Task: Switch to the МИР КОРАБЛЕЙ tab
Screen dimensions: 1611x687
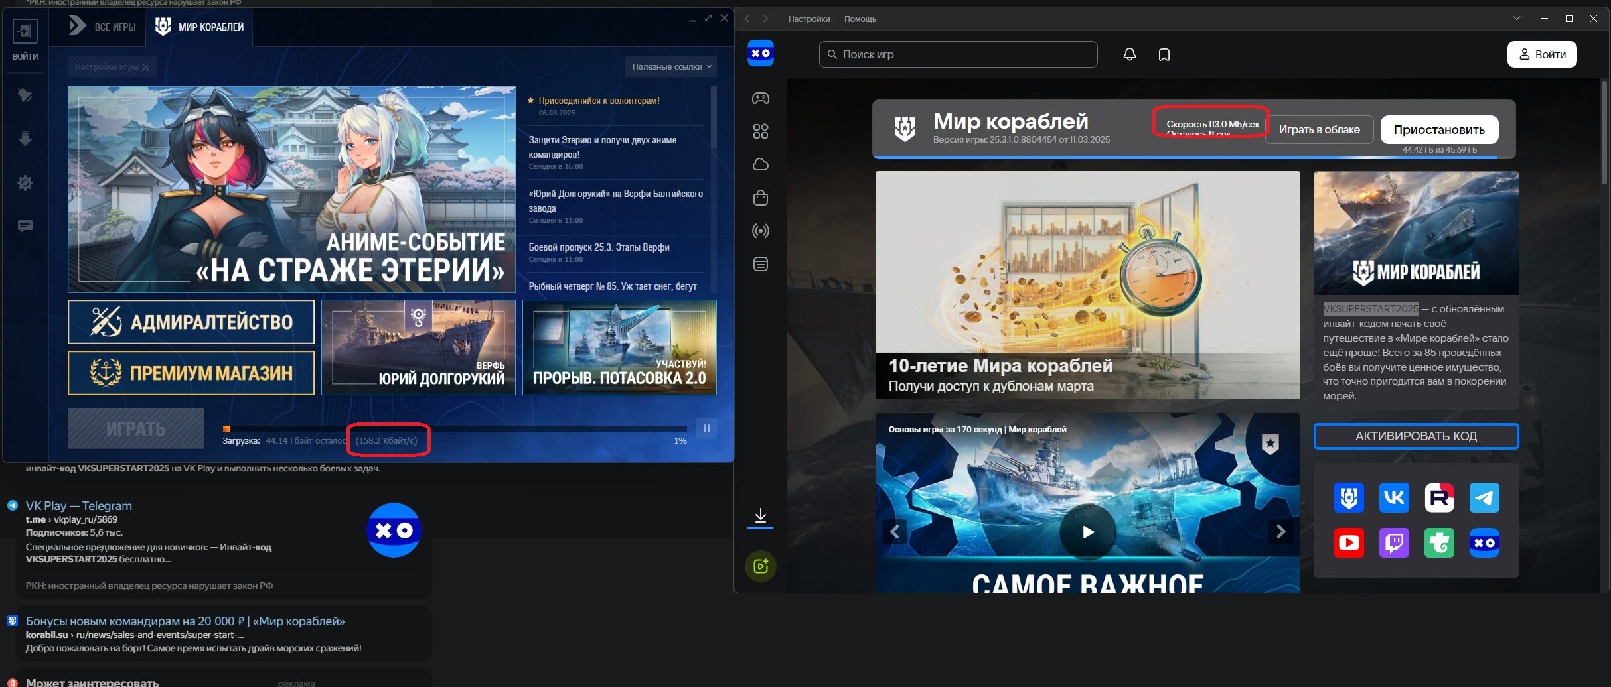Action: click(x=199, y=27)
